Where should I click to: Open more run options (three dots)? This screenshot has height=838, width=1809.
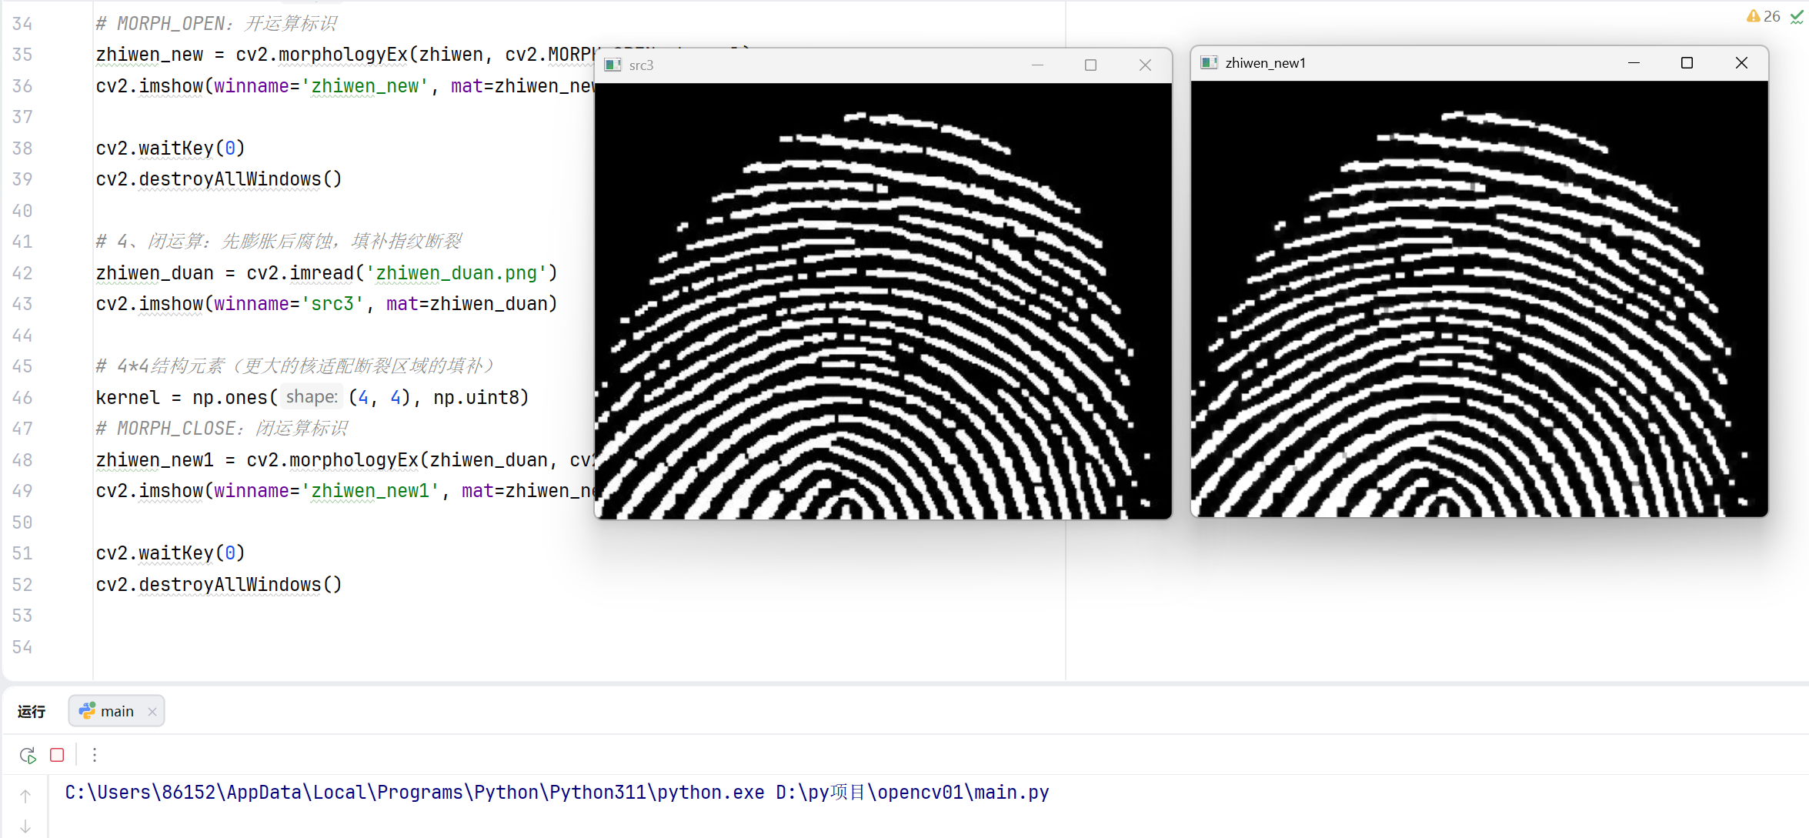[x=95, y=755]
